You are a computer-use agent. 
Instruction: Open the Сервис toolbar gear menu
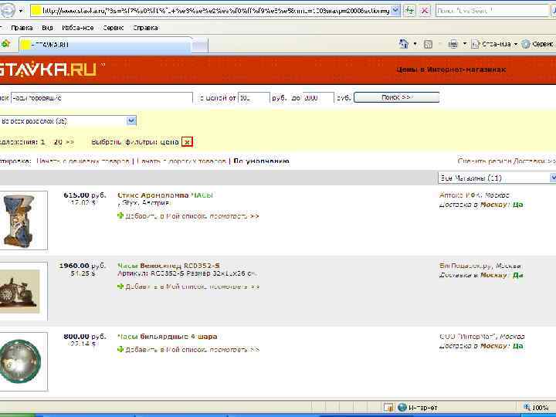[538, 44]
